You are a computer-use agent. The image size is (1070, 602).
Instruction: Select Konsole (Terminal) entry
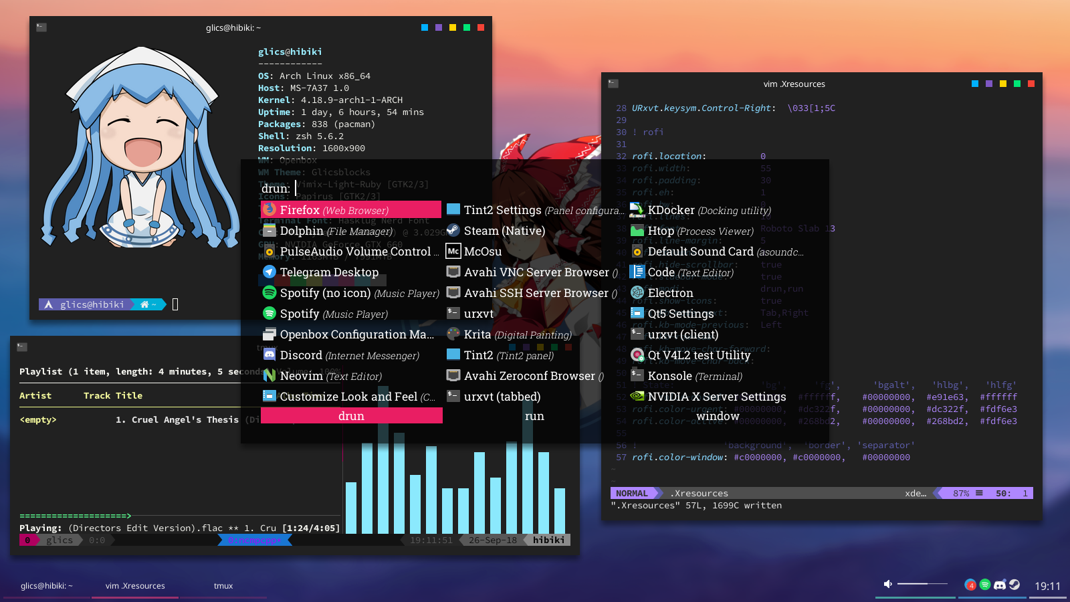pos(719,376)
